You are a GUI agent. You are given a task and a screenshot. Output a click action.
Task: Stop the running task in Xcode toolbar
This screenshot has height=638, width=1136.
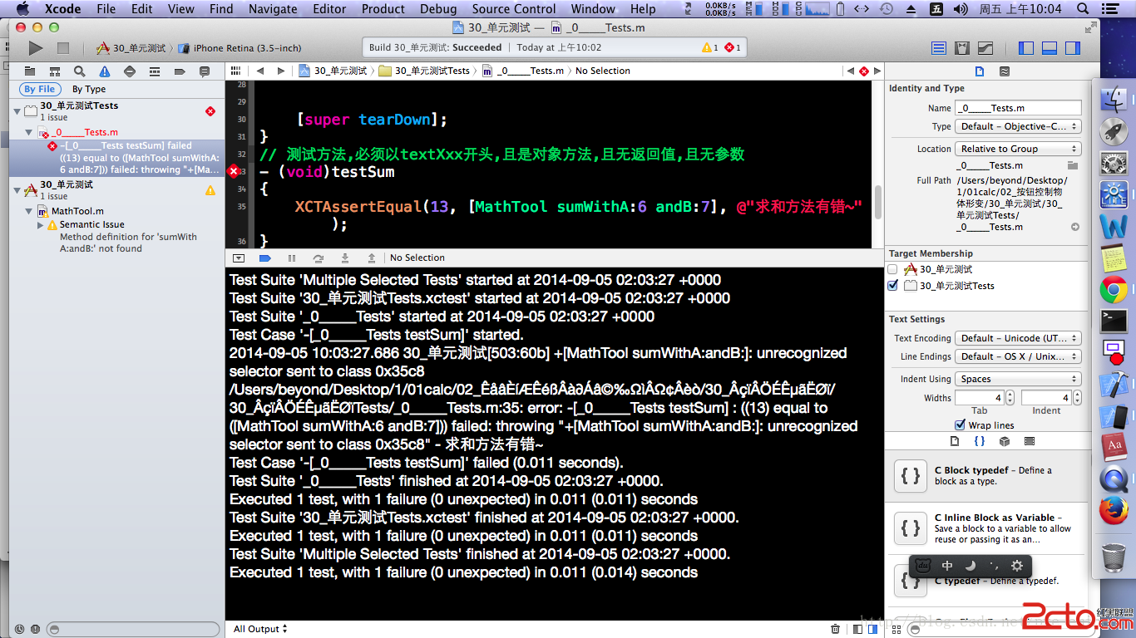(x=63, y=48)
